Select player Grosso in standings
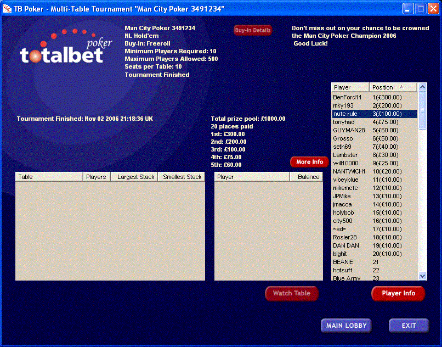Viewport: 442px width, 347px height. point(343,138)
